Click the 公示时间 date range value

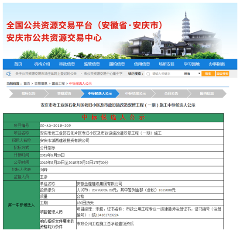pos(74,163)
